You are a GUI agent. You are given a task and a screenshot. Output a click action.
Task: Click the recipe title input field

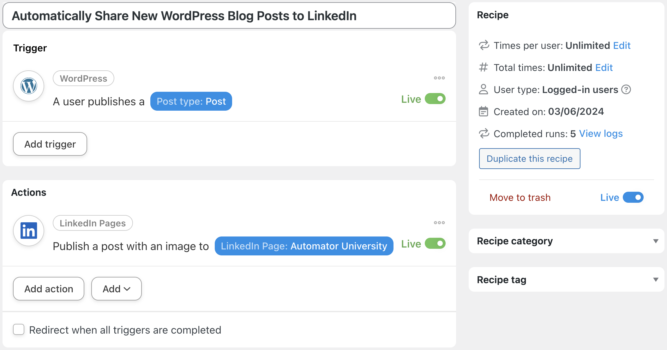pyautogui.click(x=229, y=16)
